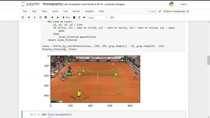210x118 pixels.
Task: Click the scrollbar up arrow
Action: coord(209,22)
